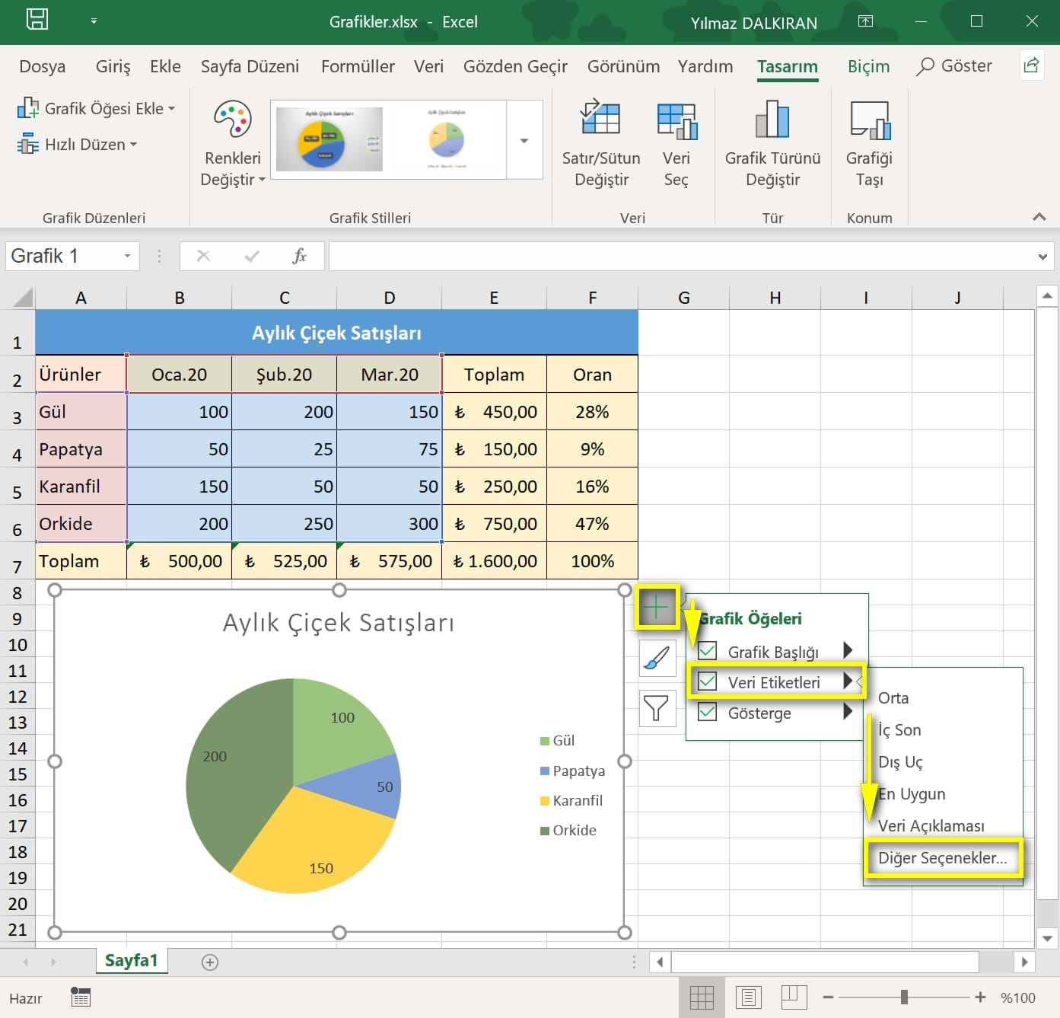Switch to the Biçim tab

(x=868, y=66)
